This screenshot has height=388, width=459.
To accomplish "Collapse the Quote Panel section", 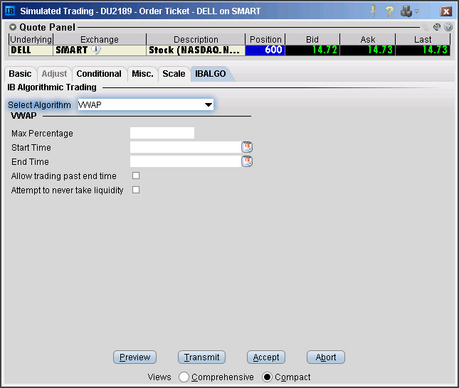I will click(x=13, y=27).
